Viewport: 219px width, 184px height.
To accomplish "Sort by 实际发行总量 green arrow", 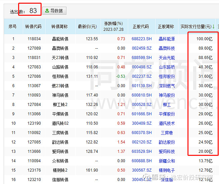I will (213, 26).
